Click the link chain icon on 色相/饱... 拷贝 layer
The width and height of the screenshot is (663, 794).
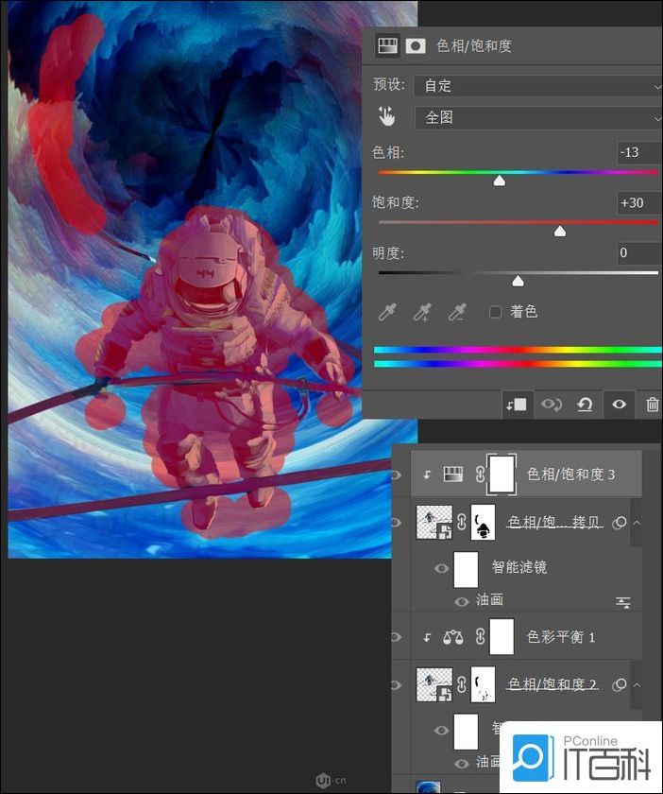tap(462, 522)
